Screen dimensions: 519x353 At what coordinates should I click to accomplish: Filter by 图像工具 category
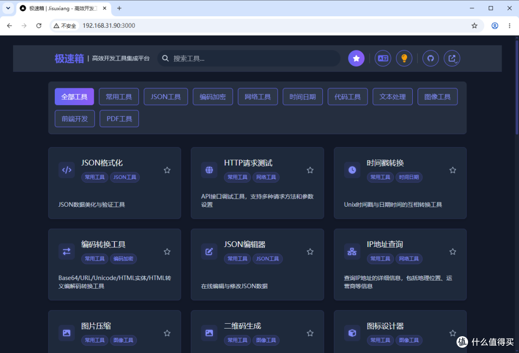point(438,97)
